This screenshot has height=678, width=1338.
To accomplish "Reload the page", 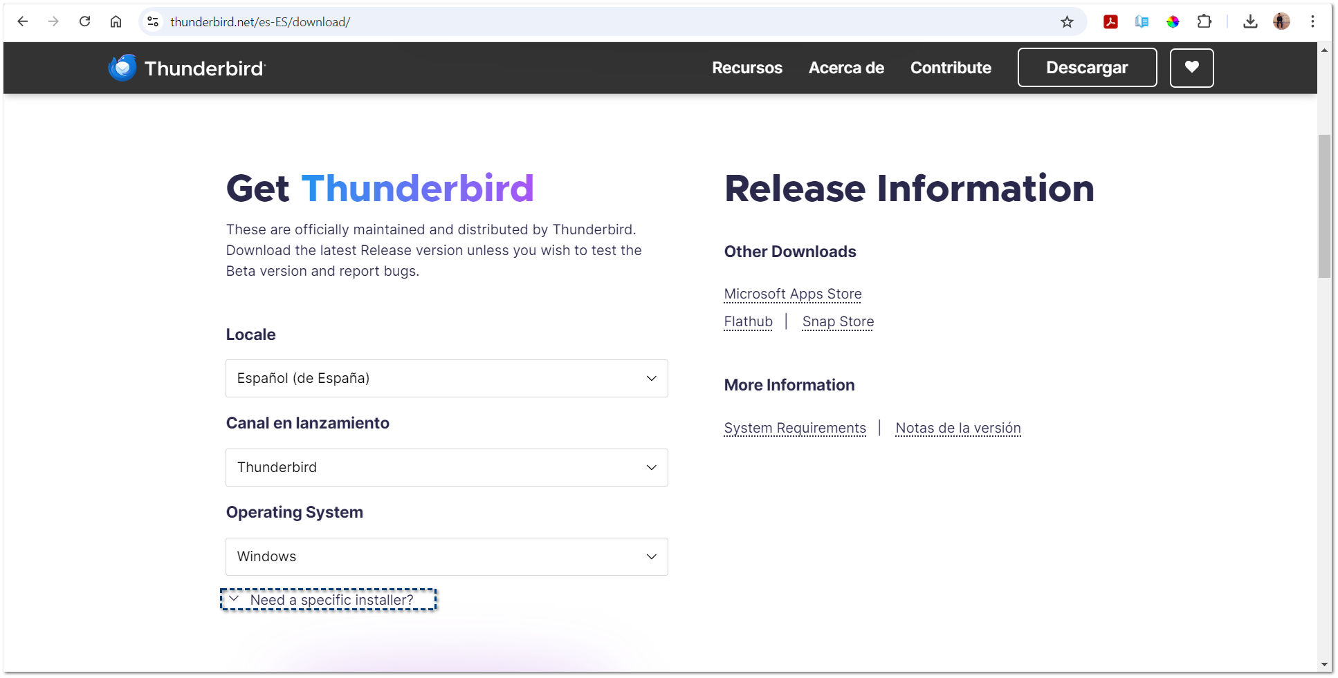I will pos(84,21).
